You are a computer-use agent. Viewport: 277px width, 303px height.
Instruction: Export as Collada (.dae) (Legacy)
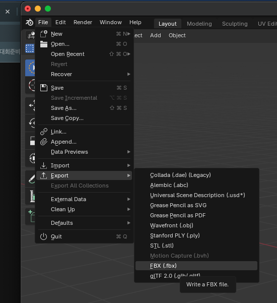pyautogui.click(x=196, y=175)
